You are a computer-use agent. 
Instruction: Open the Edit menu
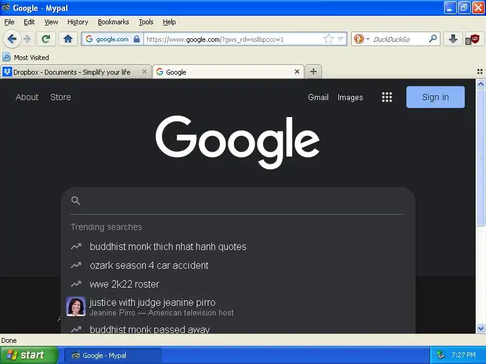(29, 22)
